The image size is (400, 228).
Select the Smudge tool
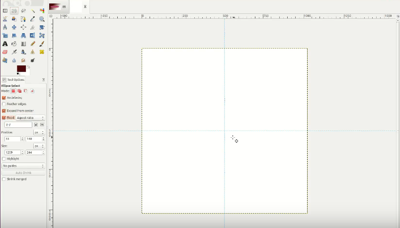tap(23, 60)
